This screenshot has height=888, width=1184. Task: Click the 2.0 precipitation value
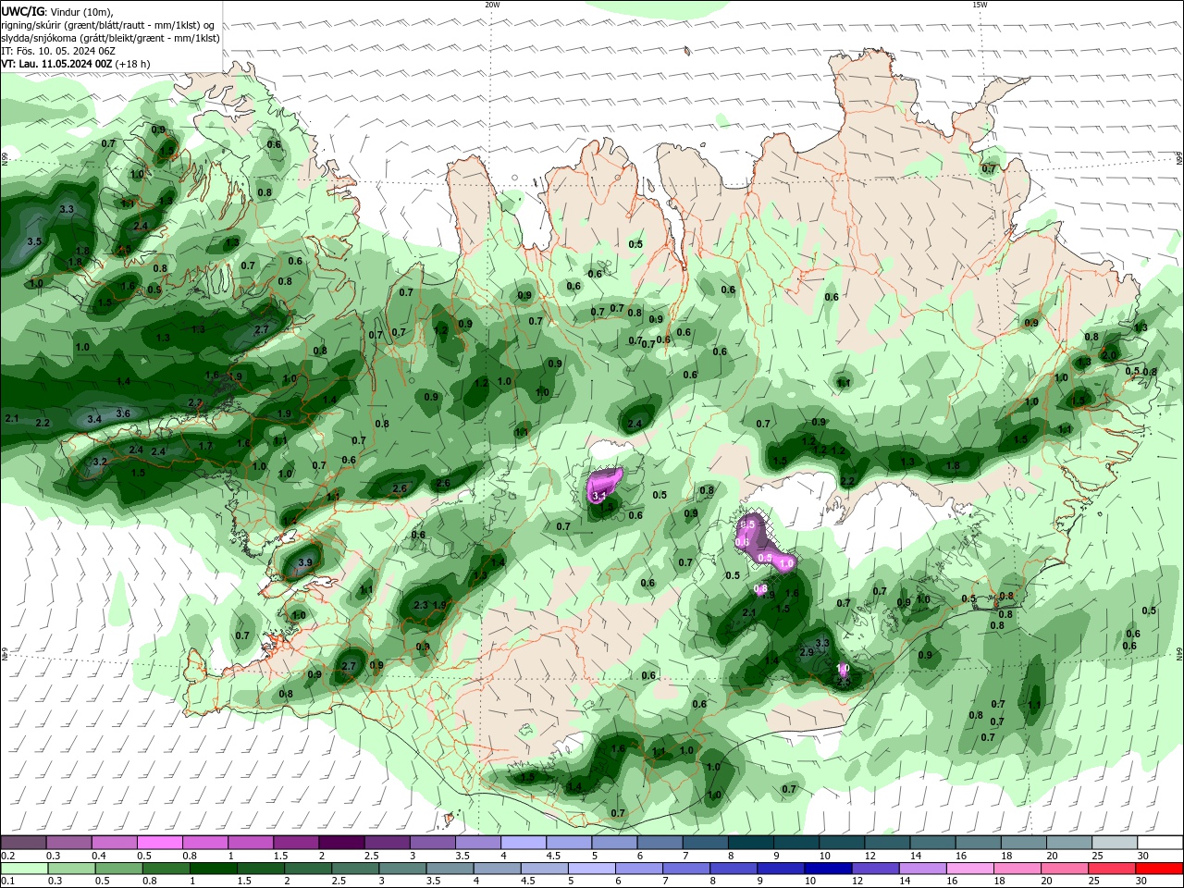tap(1109, 355)
